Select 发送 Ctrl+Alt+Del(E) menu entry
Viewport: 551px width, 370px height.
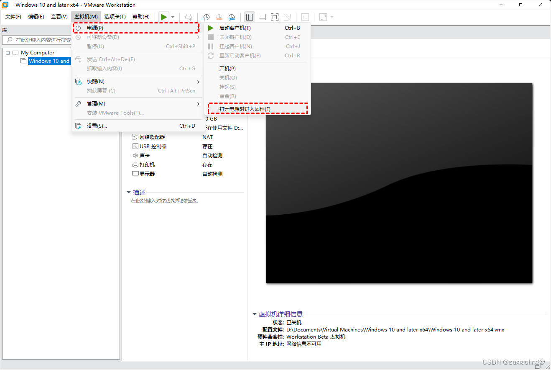(x=136, y=59)
